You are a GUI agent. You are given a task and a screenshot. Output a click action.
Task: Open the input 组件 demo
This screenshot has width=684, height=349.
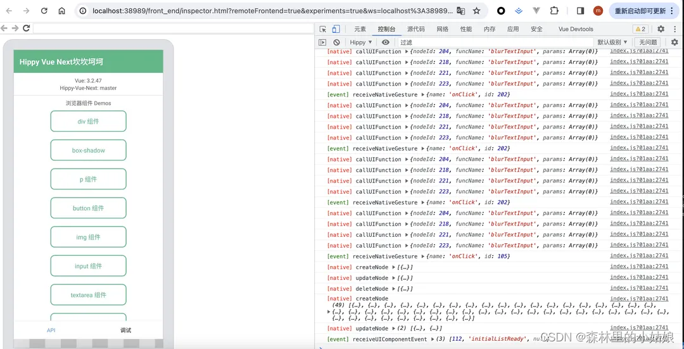pyautogui.click(x=88, y=265)
